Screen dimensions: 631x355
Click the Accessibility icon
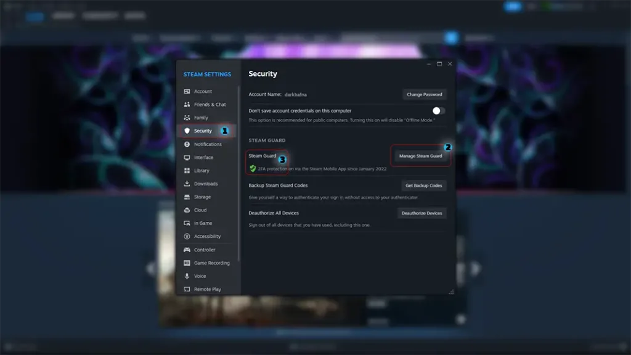(x=187, y=237)
